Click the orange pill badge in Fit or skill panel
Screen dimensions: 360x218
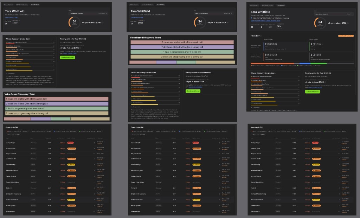[x=346, y=36]
